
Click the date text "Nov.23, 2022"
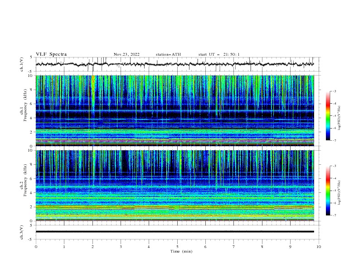[126, 54]
